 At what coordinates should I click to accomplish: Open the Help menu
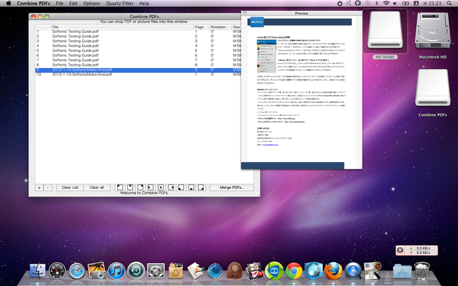[x=144, y=3]
